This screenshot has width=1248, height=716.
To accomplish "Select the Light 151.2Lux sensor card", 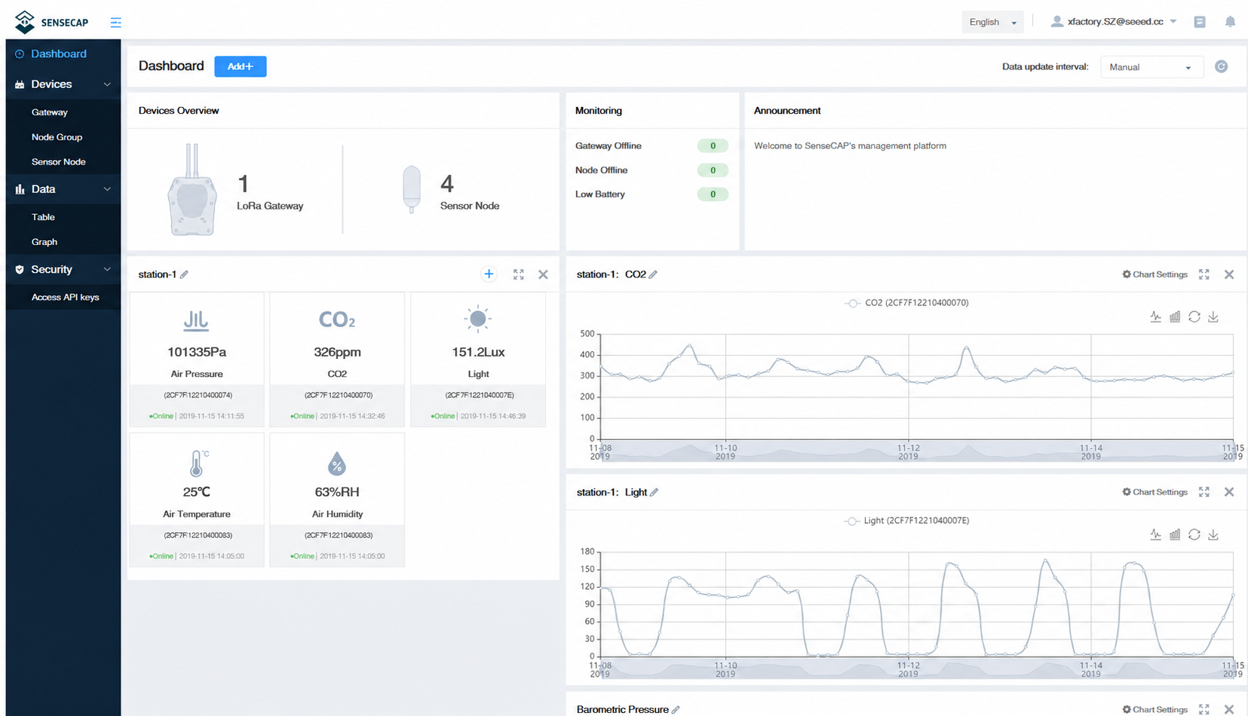I will pos(478,360).
